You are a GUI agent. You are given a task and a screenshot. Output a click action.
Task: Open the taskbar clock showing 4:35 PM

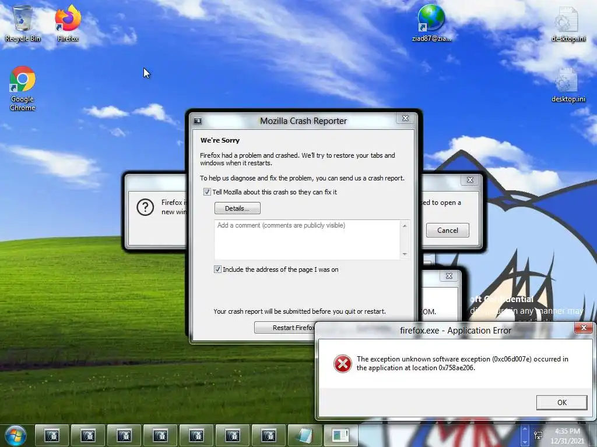point(567,436)
